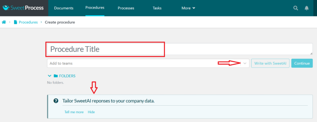Open the Documents menu item
317x122 pixels.
click(x=64, y=8)
